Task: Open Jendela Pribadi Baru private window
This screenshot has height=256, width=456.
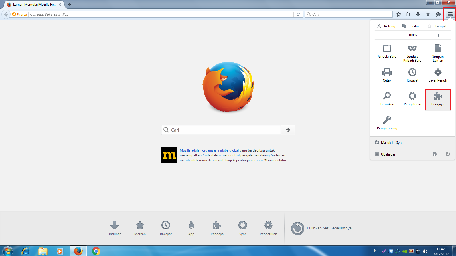Action: coord(412,53)
